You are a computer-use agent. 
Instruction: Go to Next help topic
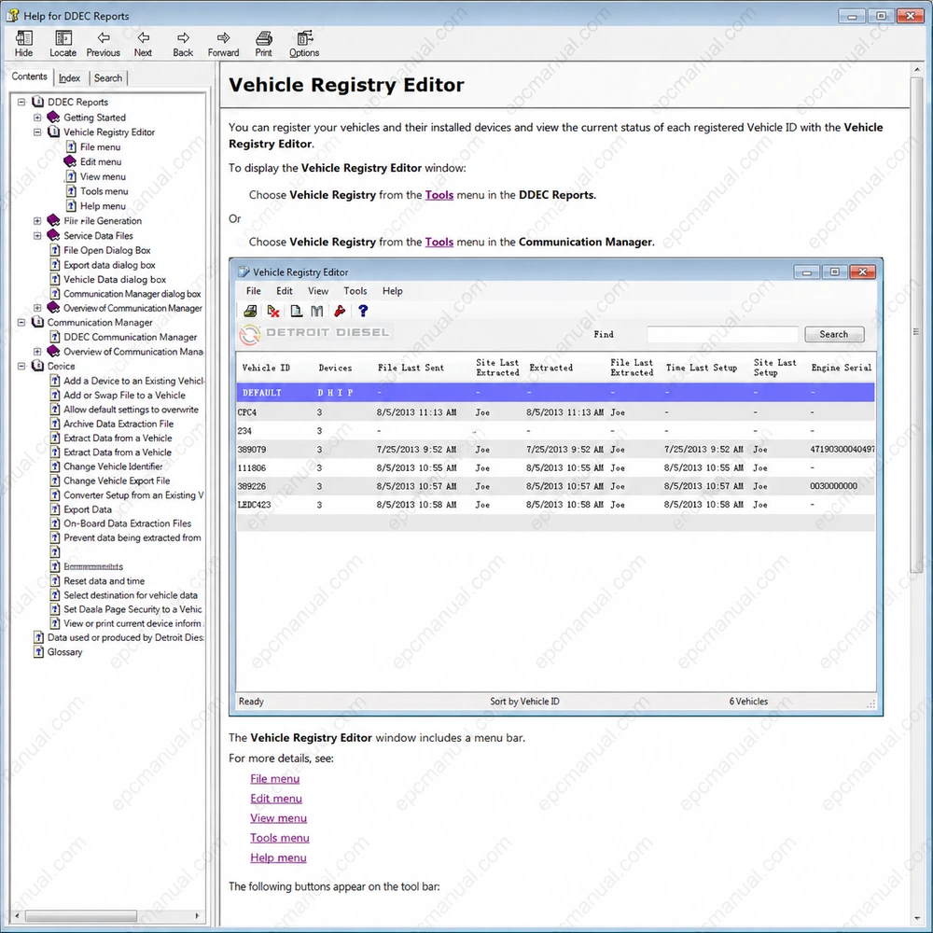(143, 44)
